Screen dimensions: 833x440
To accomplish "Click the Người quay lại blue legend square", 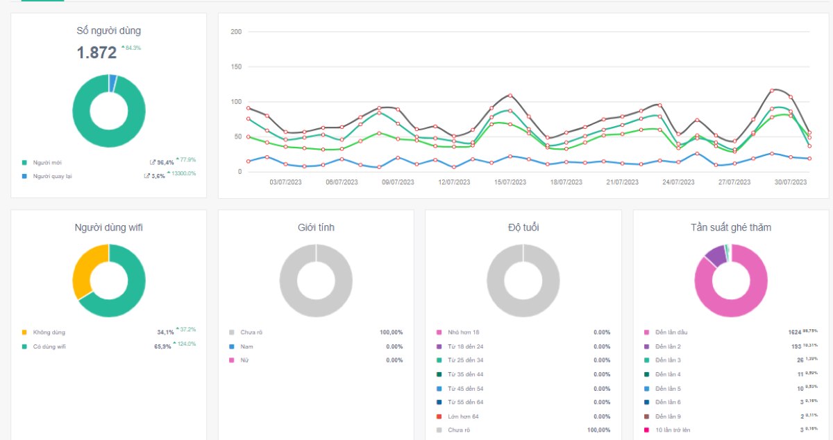I will [x=25, y=176].
